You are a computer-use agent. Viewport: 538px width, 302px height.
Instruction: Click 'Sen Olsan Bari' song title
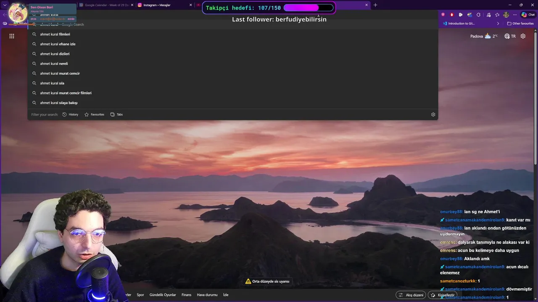[42, 8]
